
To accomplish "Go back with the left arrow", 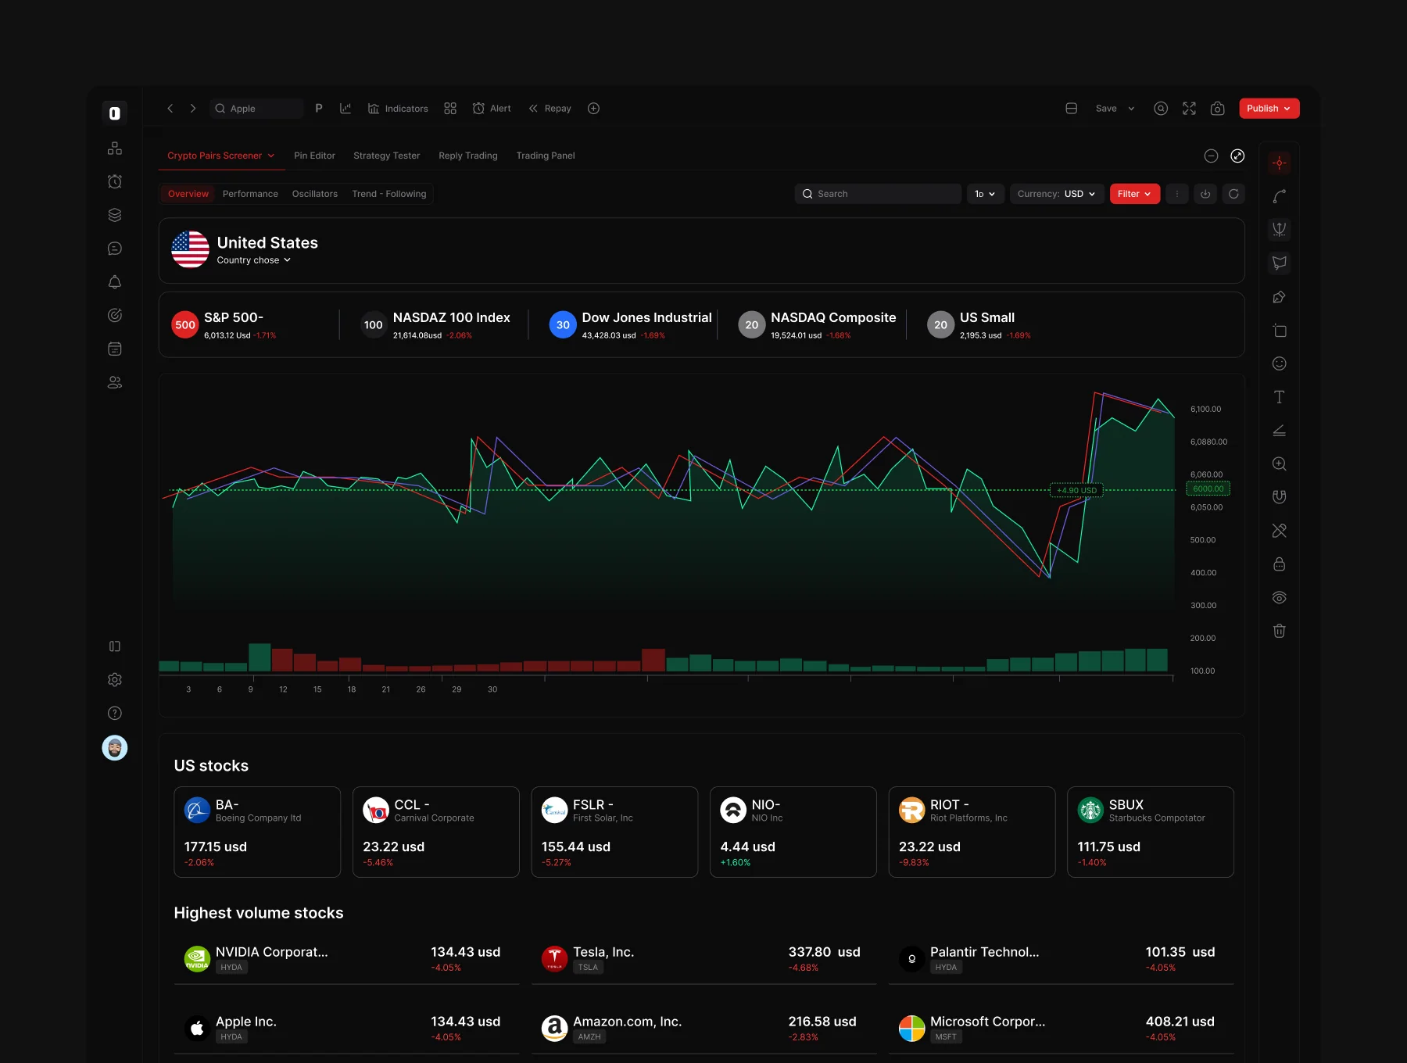I will (x=170, y=109).
